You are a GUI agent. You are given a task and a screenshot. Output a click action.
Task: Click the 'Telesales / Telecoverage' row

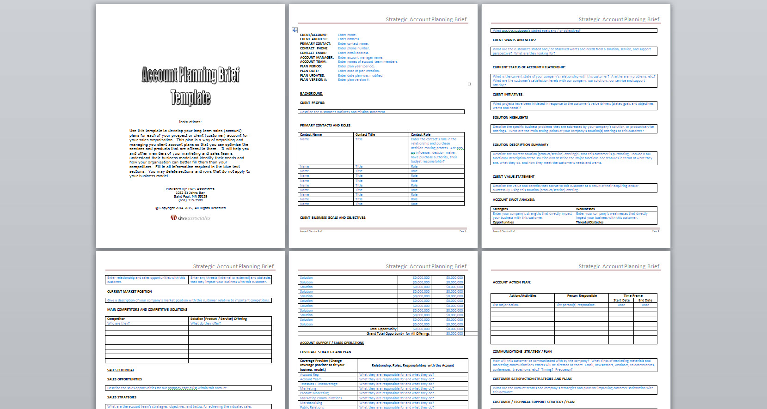(x=319, y=384)
